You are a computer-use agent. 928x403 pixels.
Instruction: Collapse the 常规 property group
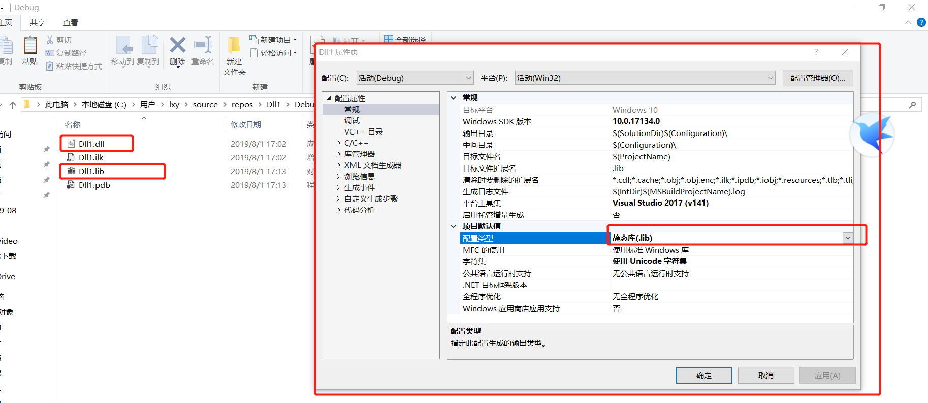(454, 98)
